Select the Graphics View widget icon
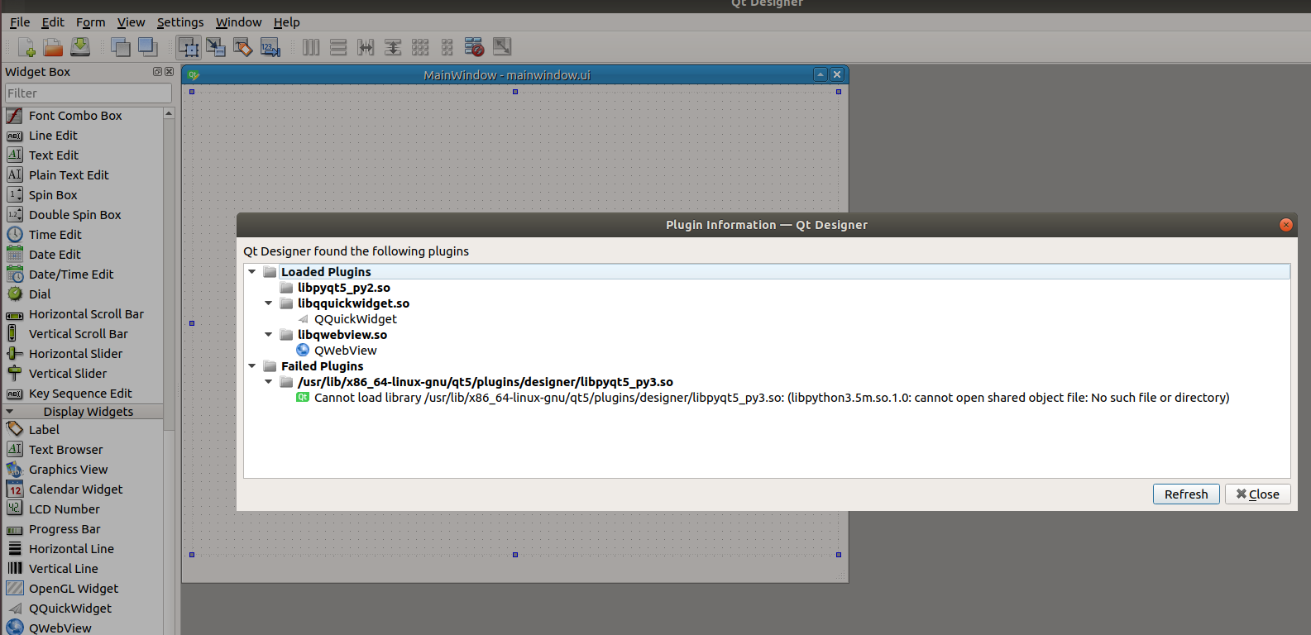Image resolution: width=1311 pixels, height=635 pixels. tap(15, 469)
